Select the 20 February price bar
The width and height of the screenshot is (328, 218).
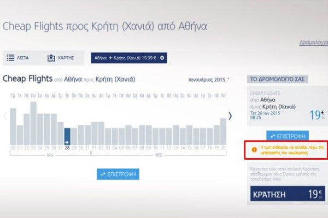[x=223, y=131]
